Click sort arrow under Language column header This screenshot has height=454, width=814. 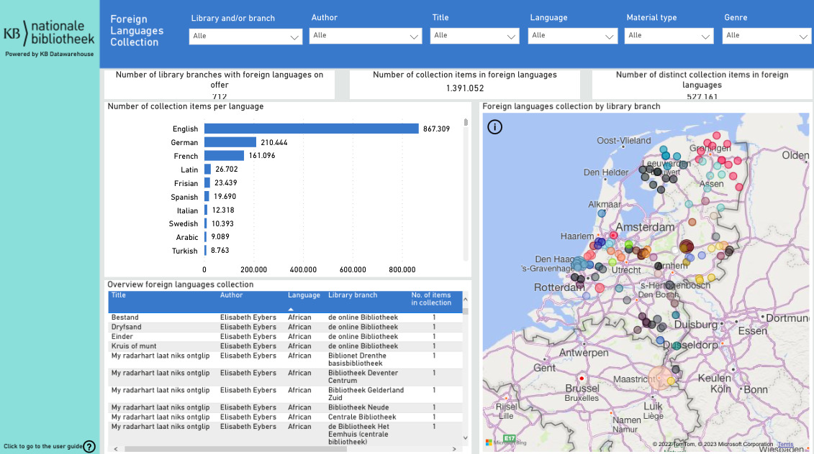291,309
